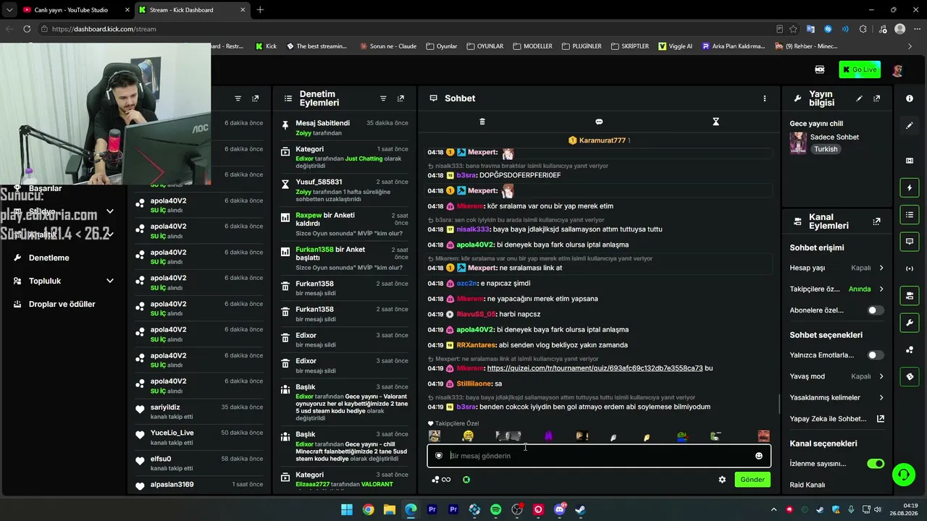
Task: Select the purple emote in the emote row
Action: (x=548, y=436)
